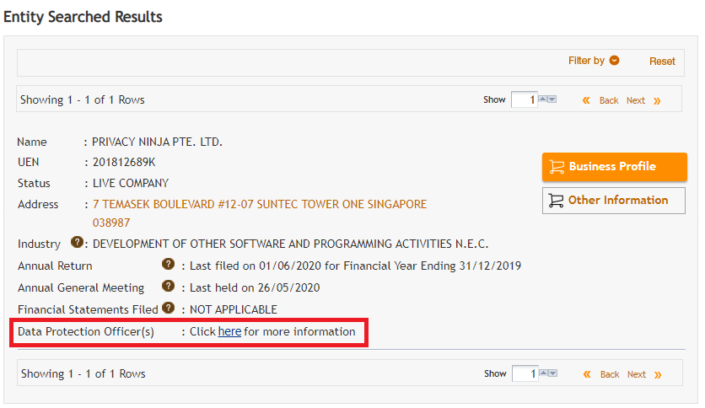Select the UEN value 201812689K
Screen dimensions: 705x408
pyautogui.click(x=124, y=162)
